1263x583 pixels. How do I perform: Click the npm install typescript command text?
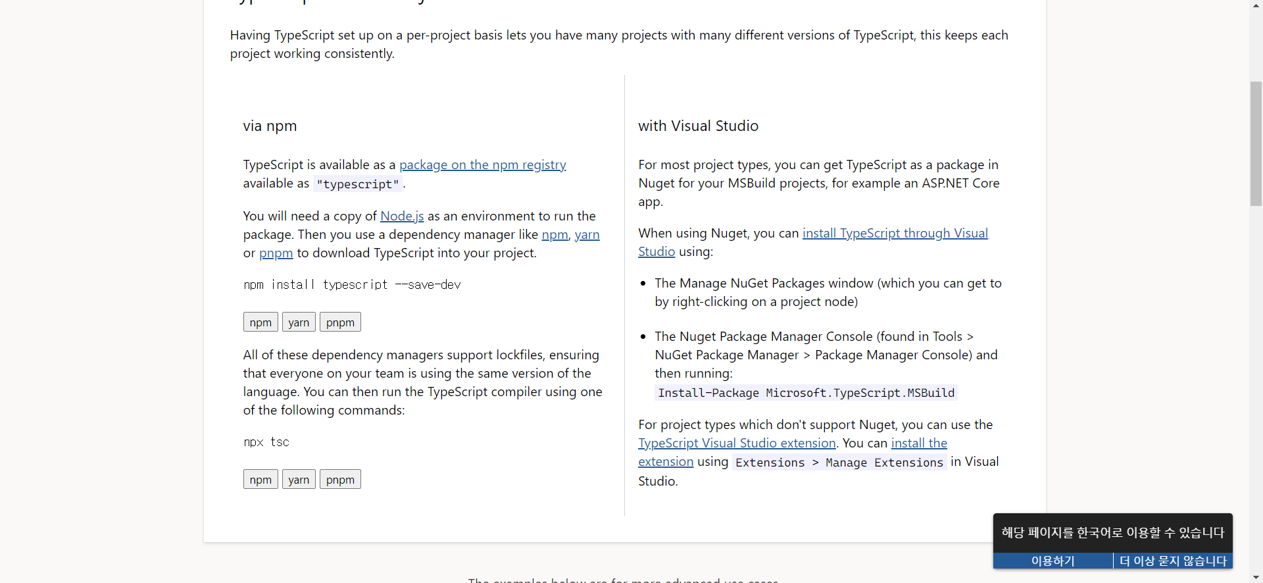pos(352,284)
